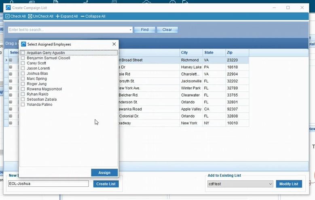Image resolution: width=315 pixels, height=200 pixels.
Task: Click the Check All toolbar icon
Action: point(8,16)
